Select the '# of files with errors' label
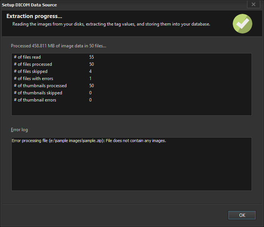The image size is (264, 227). 34,79
